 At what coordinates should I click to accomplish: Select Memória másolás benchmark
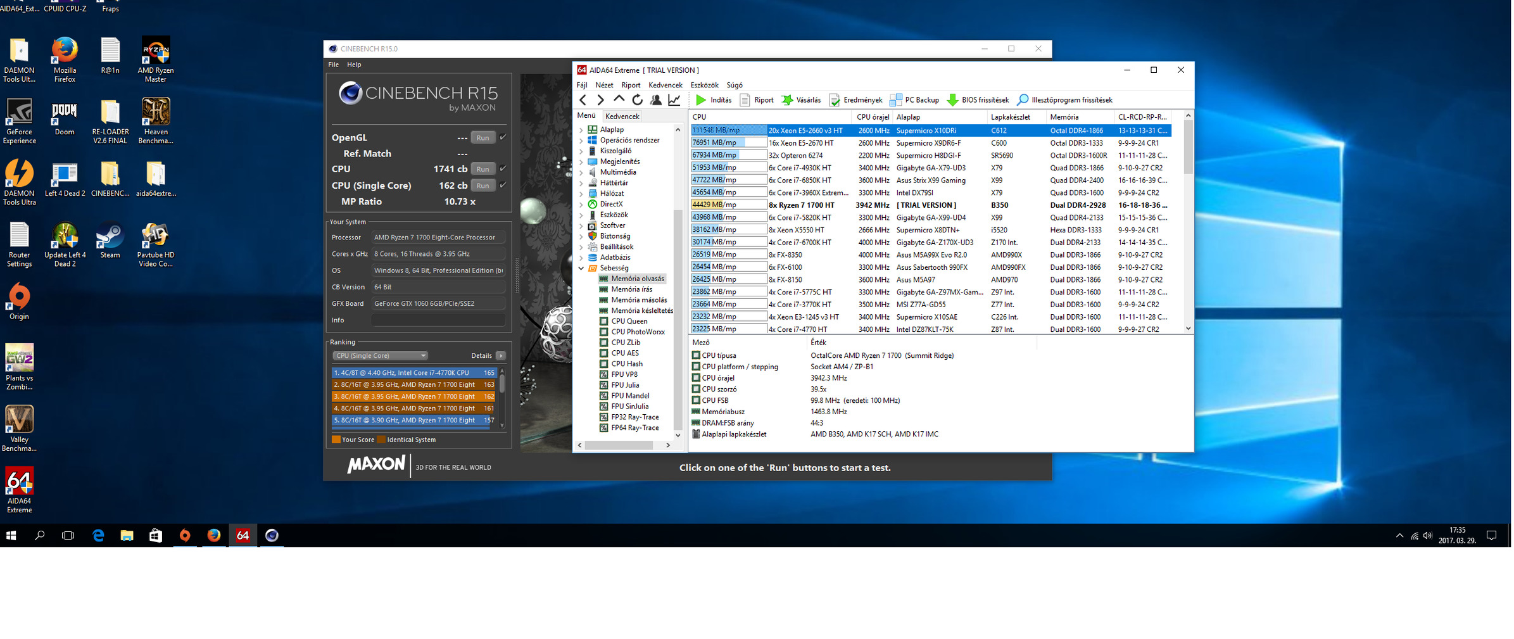pos(639,300)
